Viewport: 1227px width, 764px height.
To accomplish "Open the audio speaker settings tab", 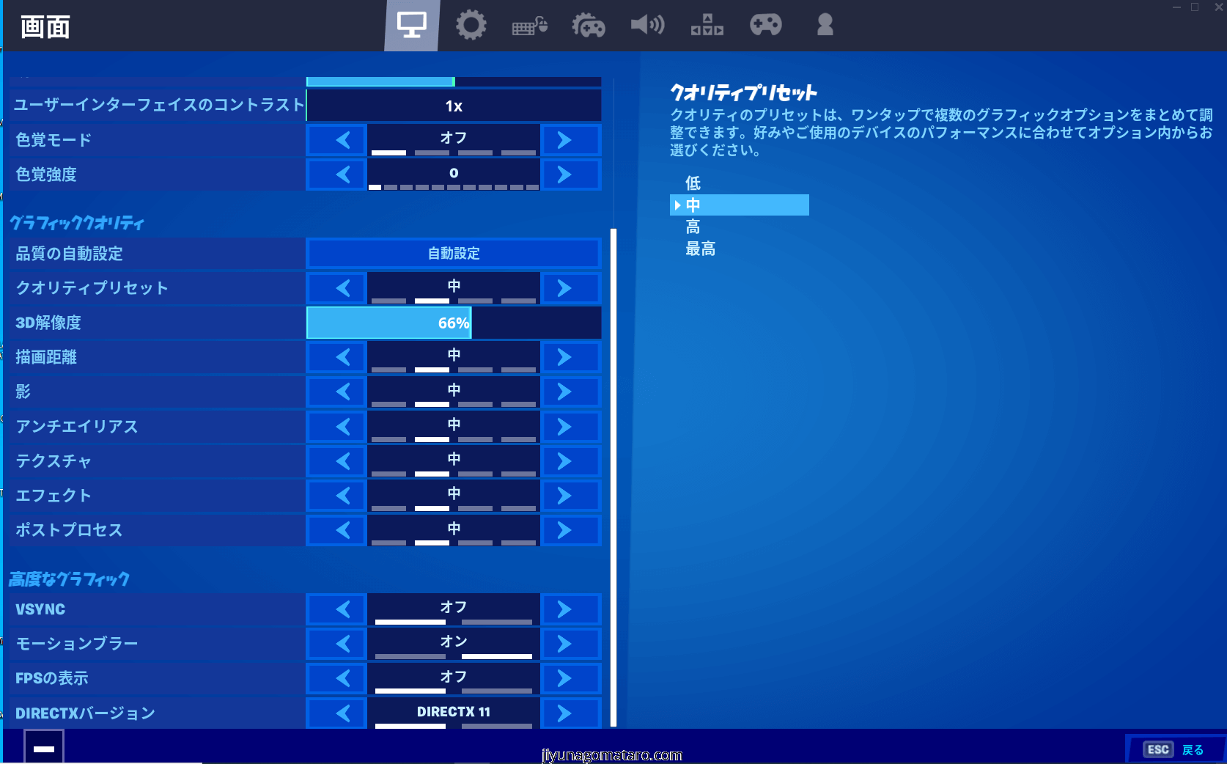I will click(x=647, y=26).
